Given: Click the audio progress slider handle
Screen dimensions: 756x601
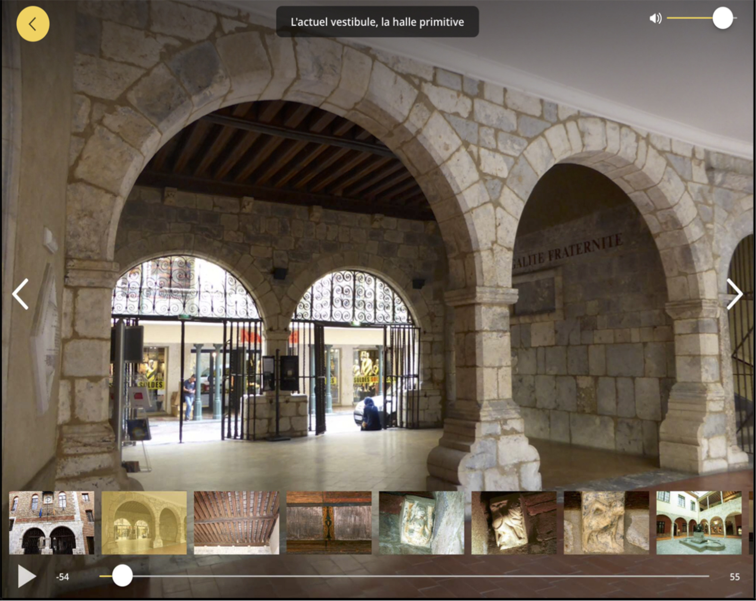Looking at the screenshot, I should [x=122, y=576].
